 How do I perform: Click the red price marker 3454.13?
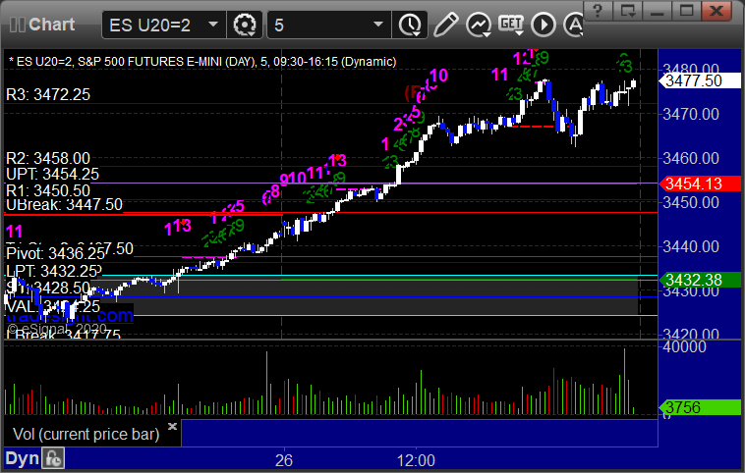[700, 184]
